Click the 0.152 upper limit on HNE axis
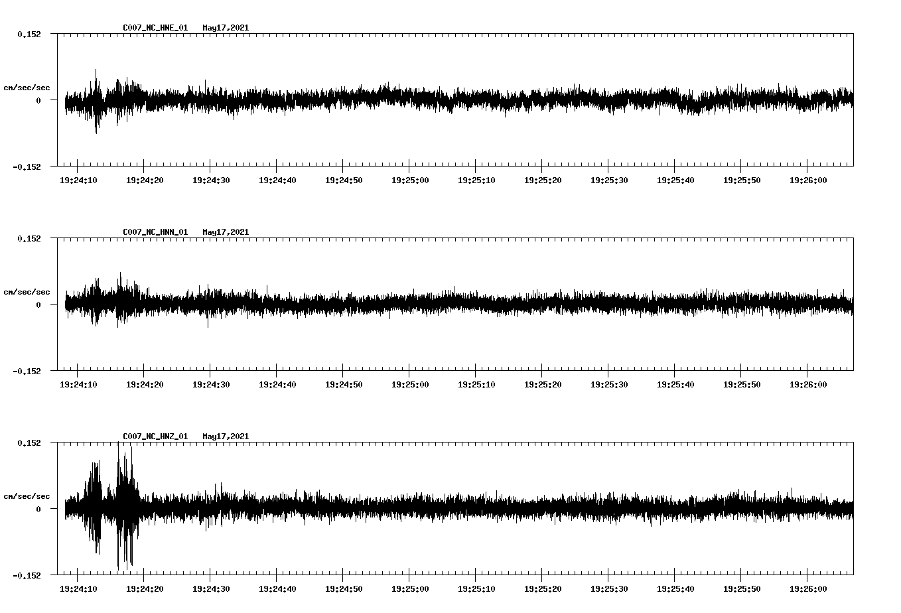Screen dimensions: 901x613 pyautogui.click(x=29, y=34)
